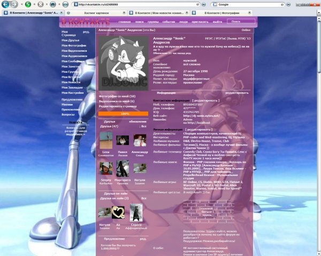The image size is (321, 256).
Task: Open the tab list dropdown arrow
Action: 318,13
